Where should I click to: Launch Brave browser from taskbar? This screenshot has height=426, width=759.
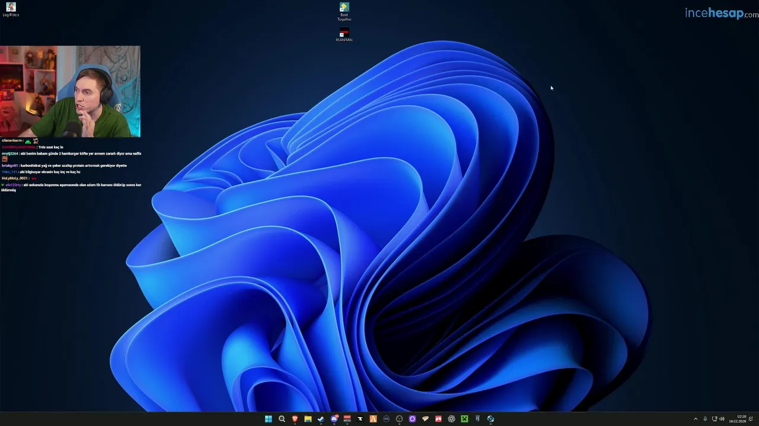[295, 419]
